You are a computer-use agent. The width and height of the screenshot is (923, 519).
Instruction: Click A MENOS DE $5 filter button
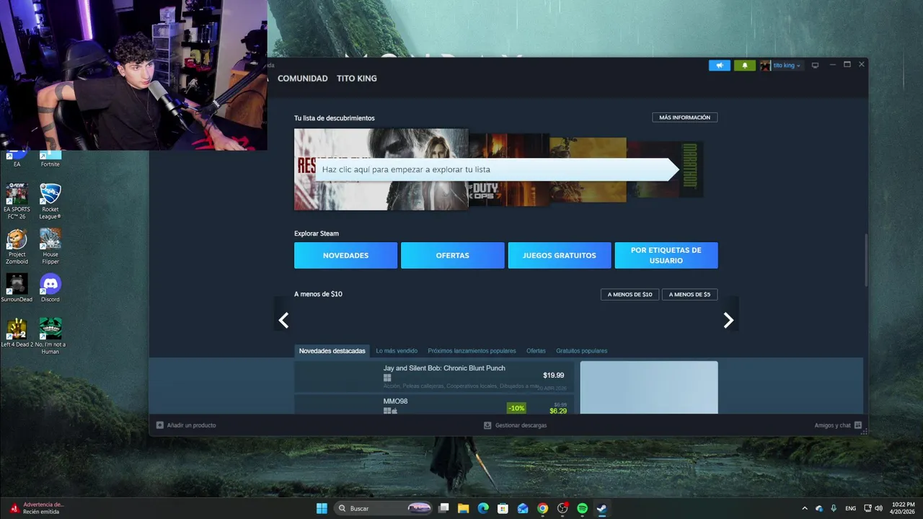click(x=690, y=294)
